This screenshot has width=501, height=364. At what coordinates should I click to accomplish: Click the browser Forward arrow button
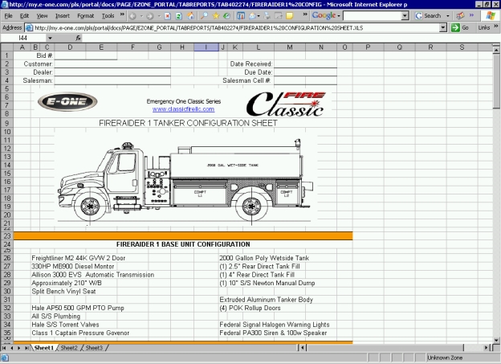[x=150, y=16]
